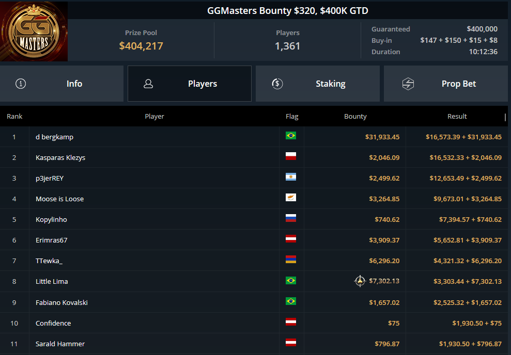Click the Austria flag for Confidence
Viewport: 511px width, 355px height.
click(291, 322)
